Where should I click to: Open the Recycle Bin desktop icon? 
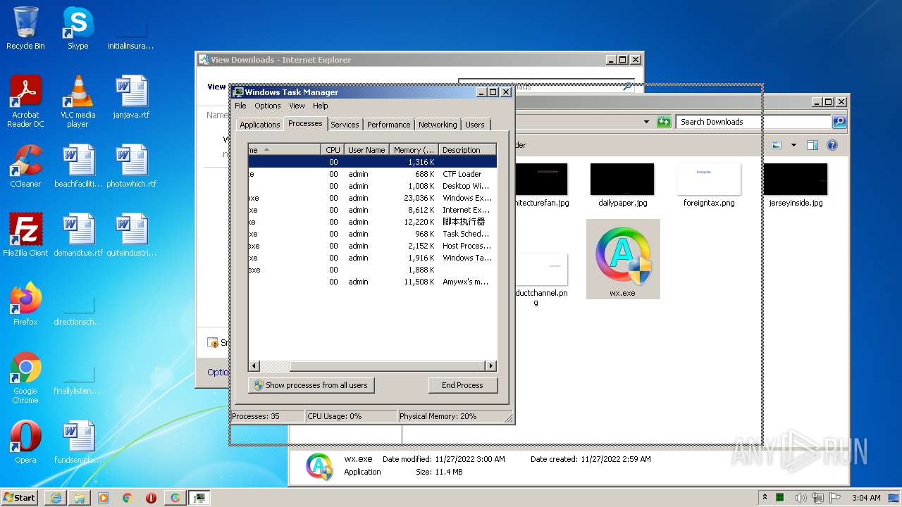(x=25, y=28)
